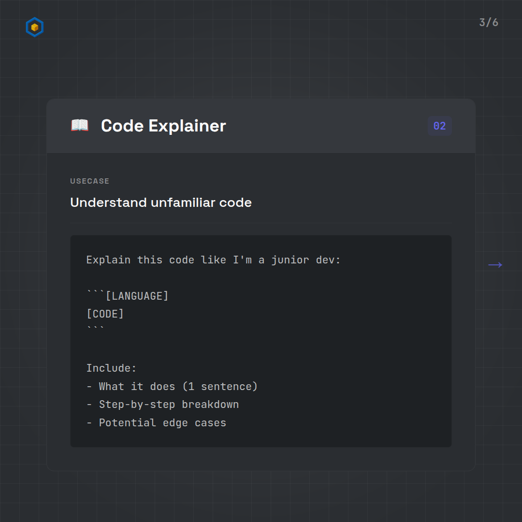Click the [LANGUAGE] placeholder
This screenshot has width=522, height=522.
click(x=137, y=296)
